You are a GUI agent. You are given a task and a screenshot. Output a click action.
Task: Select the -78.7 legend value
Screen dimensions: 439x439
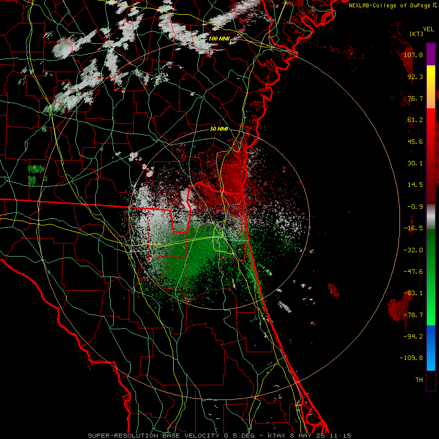pos(413,315)
